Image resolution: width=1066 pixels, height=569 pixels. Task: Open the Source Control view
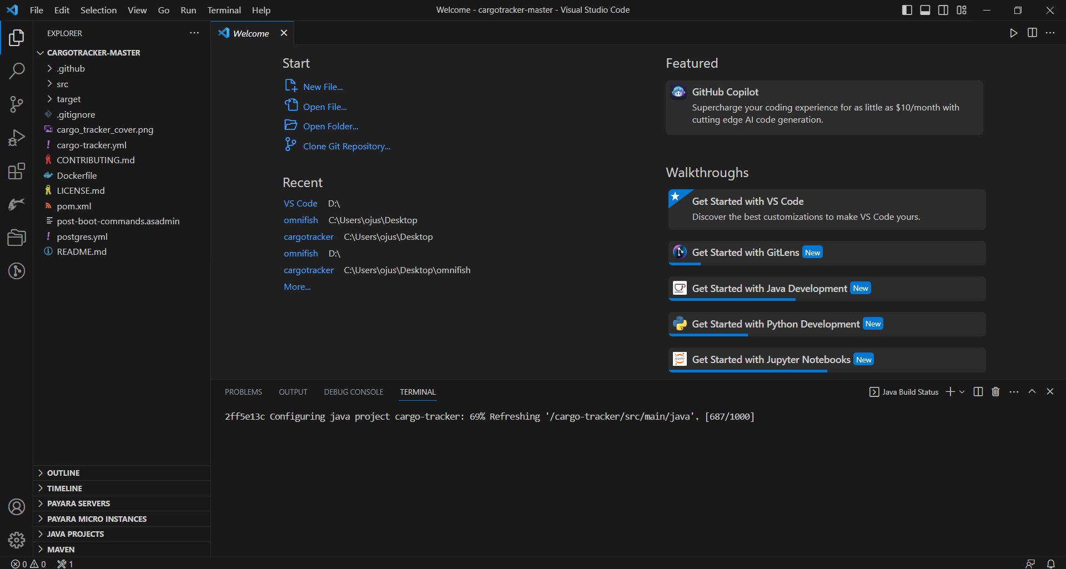point(17,104)
